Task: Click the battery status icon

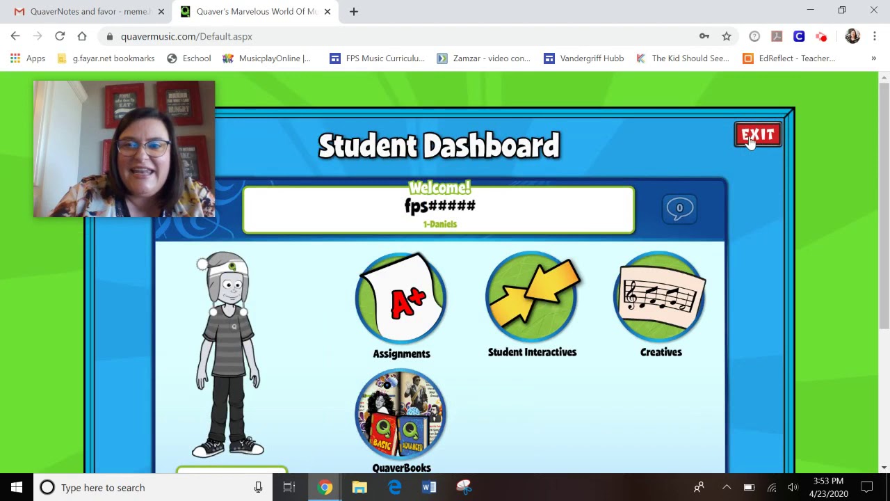Action: (749, 487)
